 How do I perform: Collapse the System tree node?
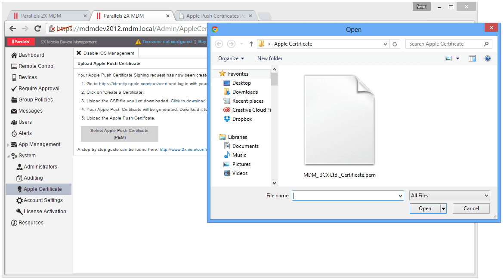8,156
